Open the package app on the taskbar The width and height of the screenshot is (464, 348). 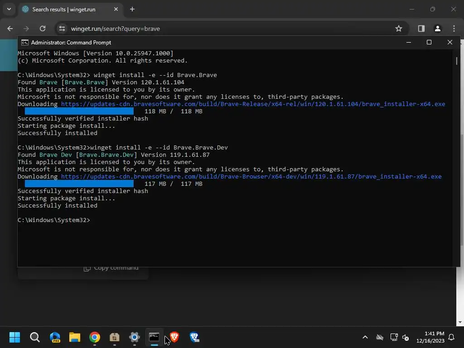(115, 337)
